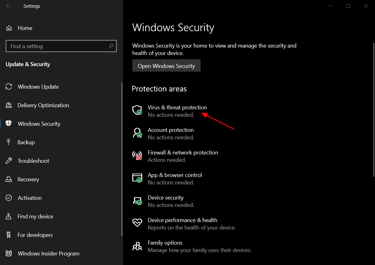375x265 pixels.
Task: Click 'Manage how your family uses their devices.'
Action: 200,250
